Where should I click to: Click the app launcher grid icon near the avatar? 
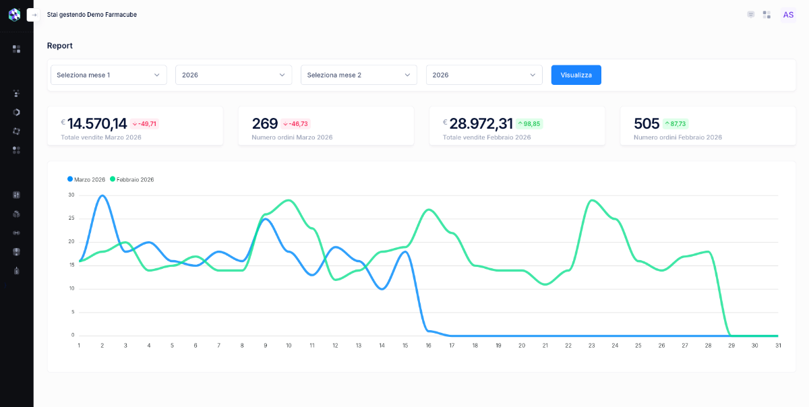(767, 14)
